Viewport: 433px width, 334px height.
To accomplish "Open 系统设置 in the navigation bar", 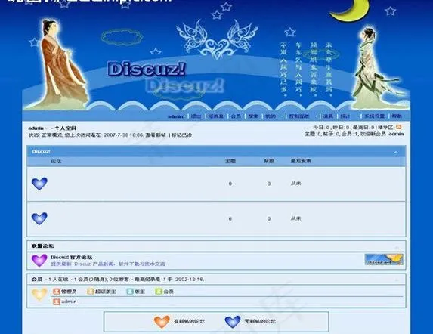I will click(x=375, y=116).
